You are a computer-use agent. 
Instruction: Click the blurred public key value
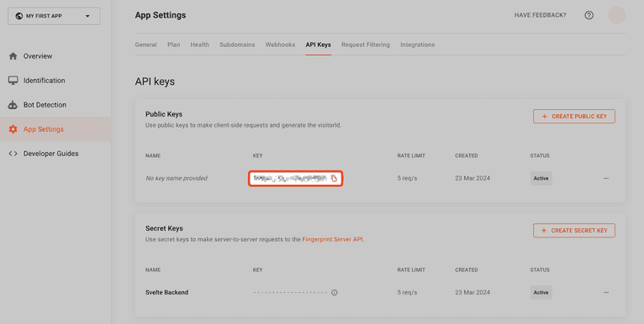tap(290, 179)
